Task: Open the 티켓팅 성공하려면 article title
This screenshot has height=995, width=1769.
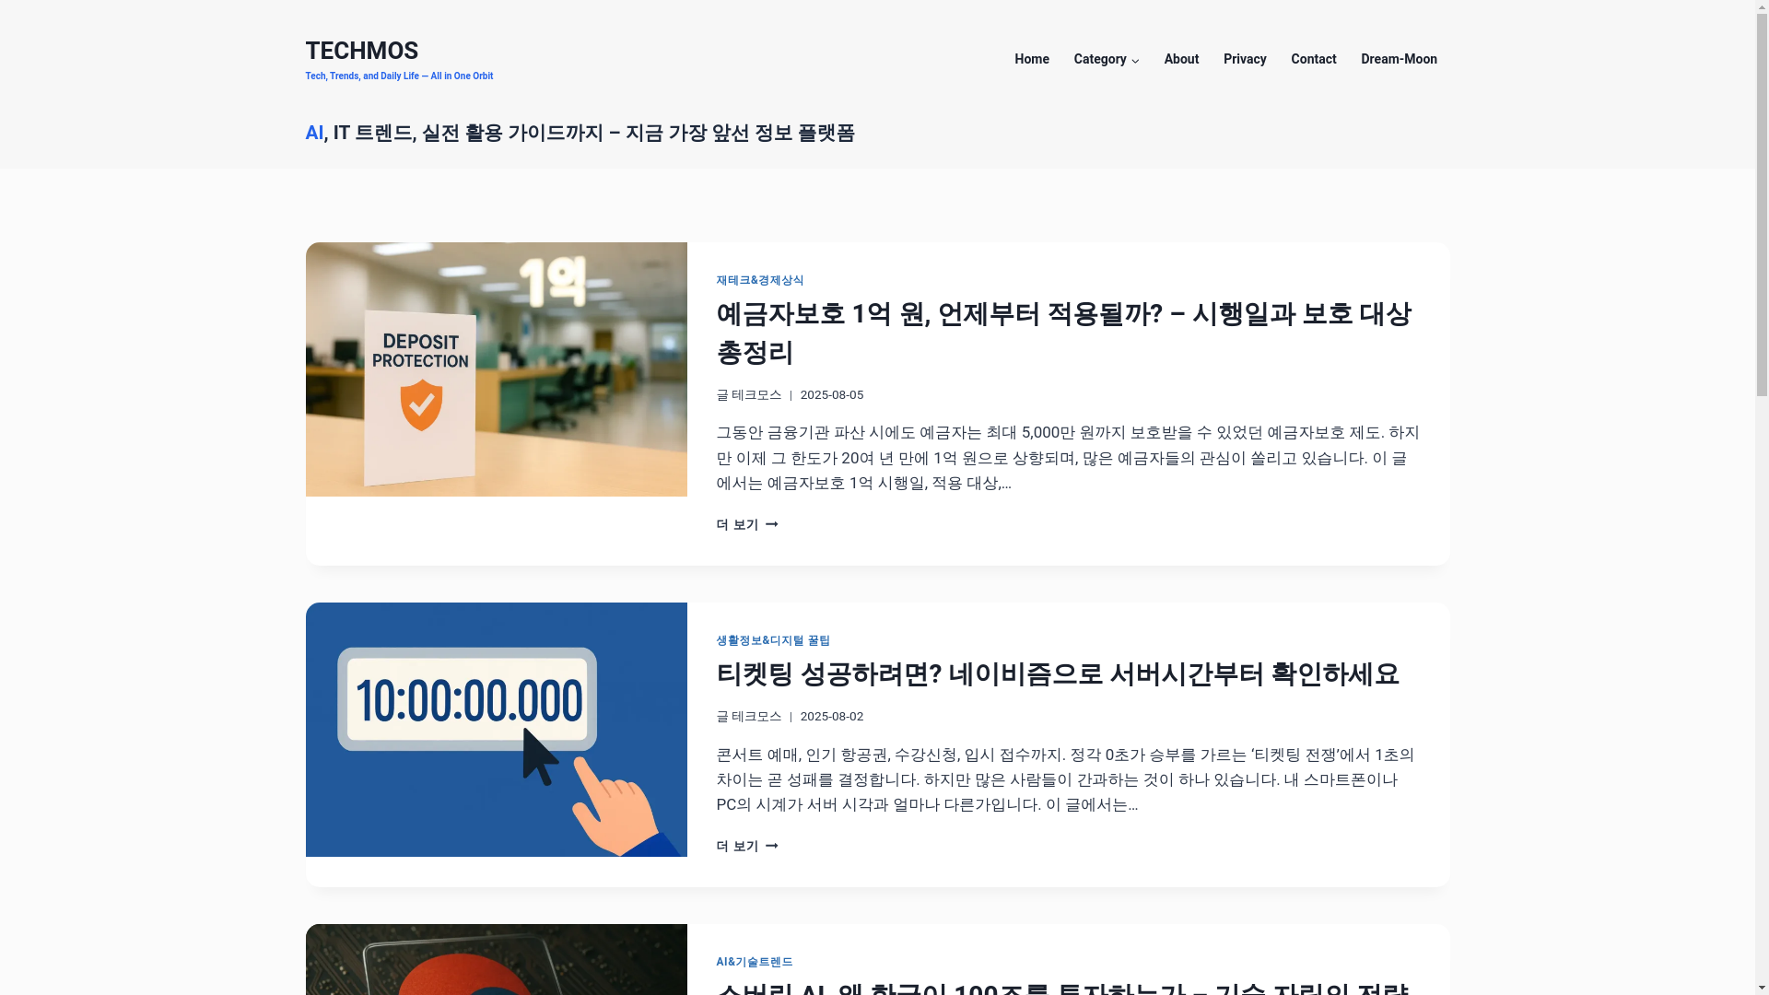Action: [1057, 674]
